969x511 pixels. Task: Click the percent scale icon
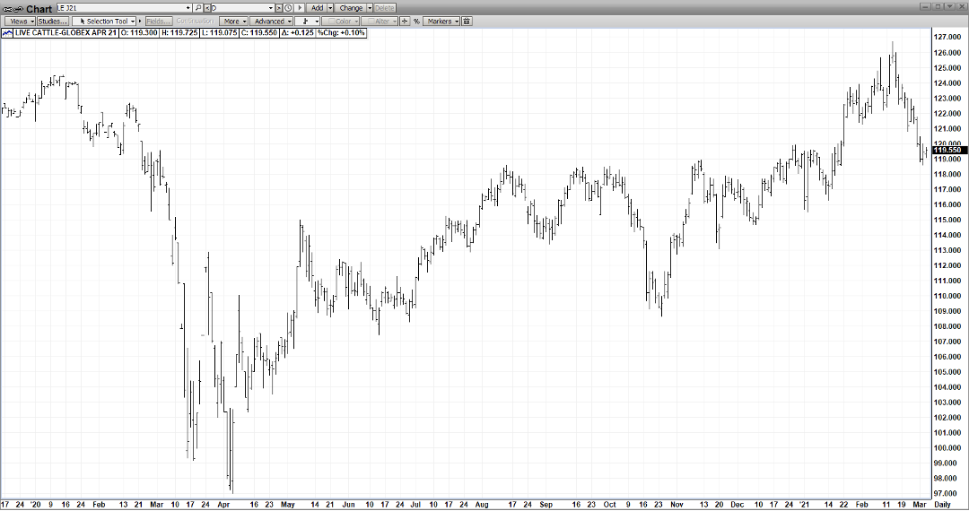[416, 21]
